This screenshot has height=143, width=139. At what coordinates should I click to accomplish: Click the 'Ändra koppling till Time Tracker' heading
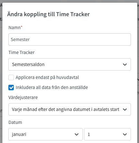pos(49,14)
